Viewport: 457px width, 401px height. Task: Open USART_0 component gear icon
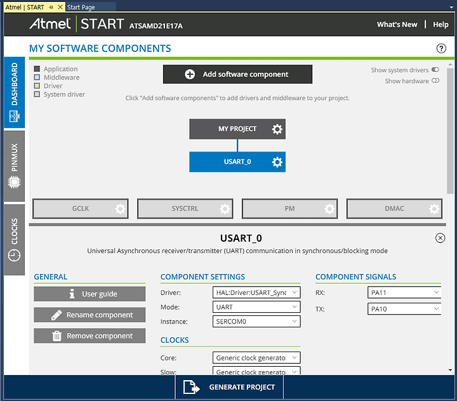point(277,162)
